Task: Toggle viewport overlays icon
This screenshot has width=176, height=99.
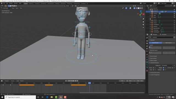Action: (130, 8)
